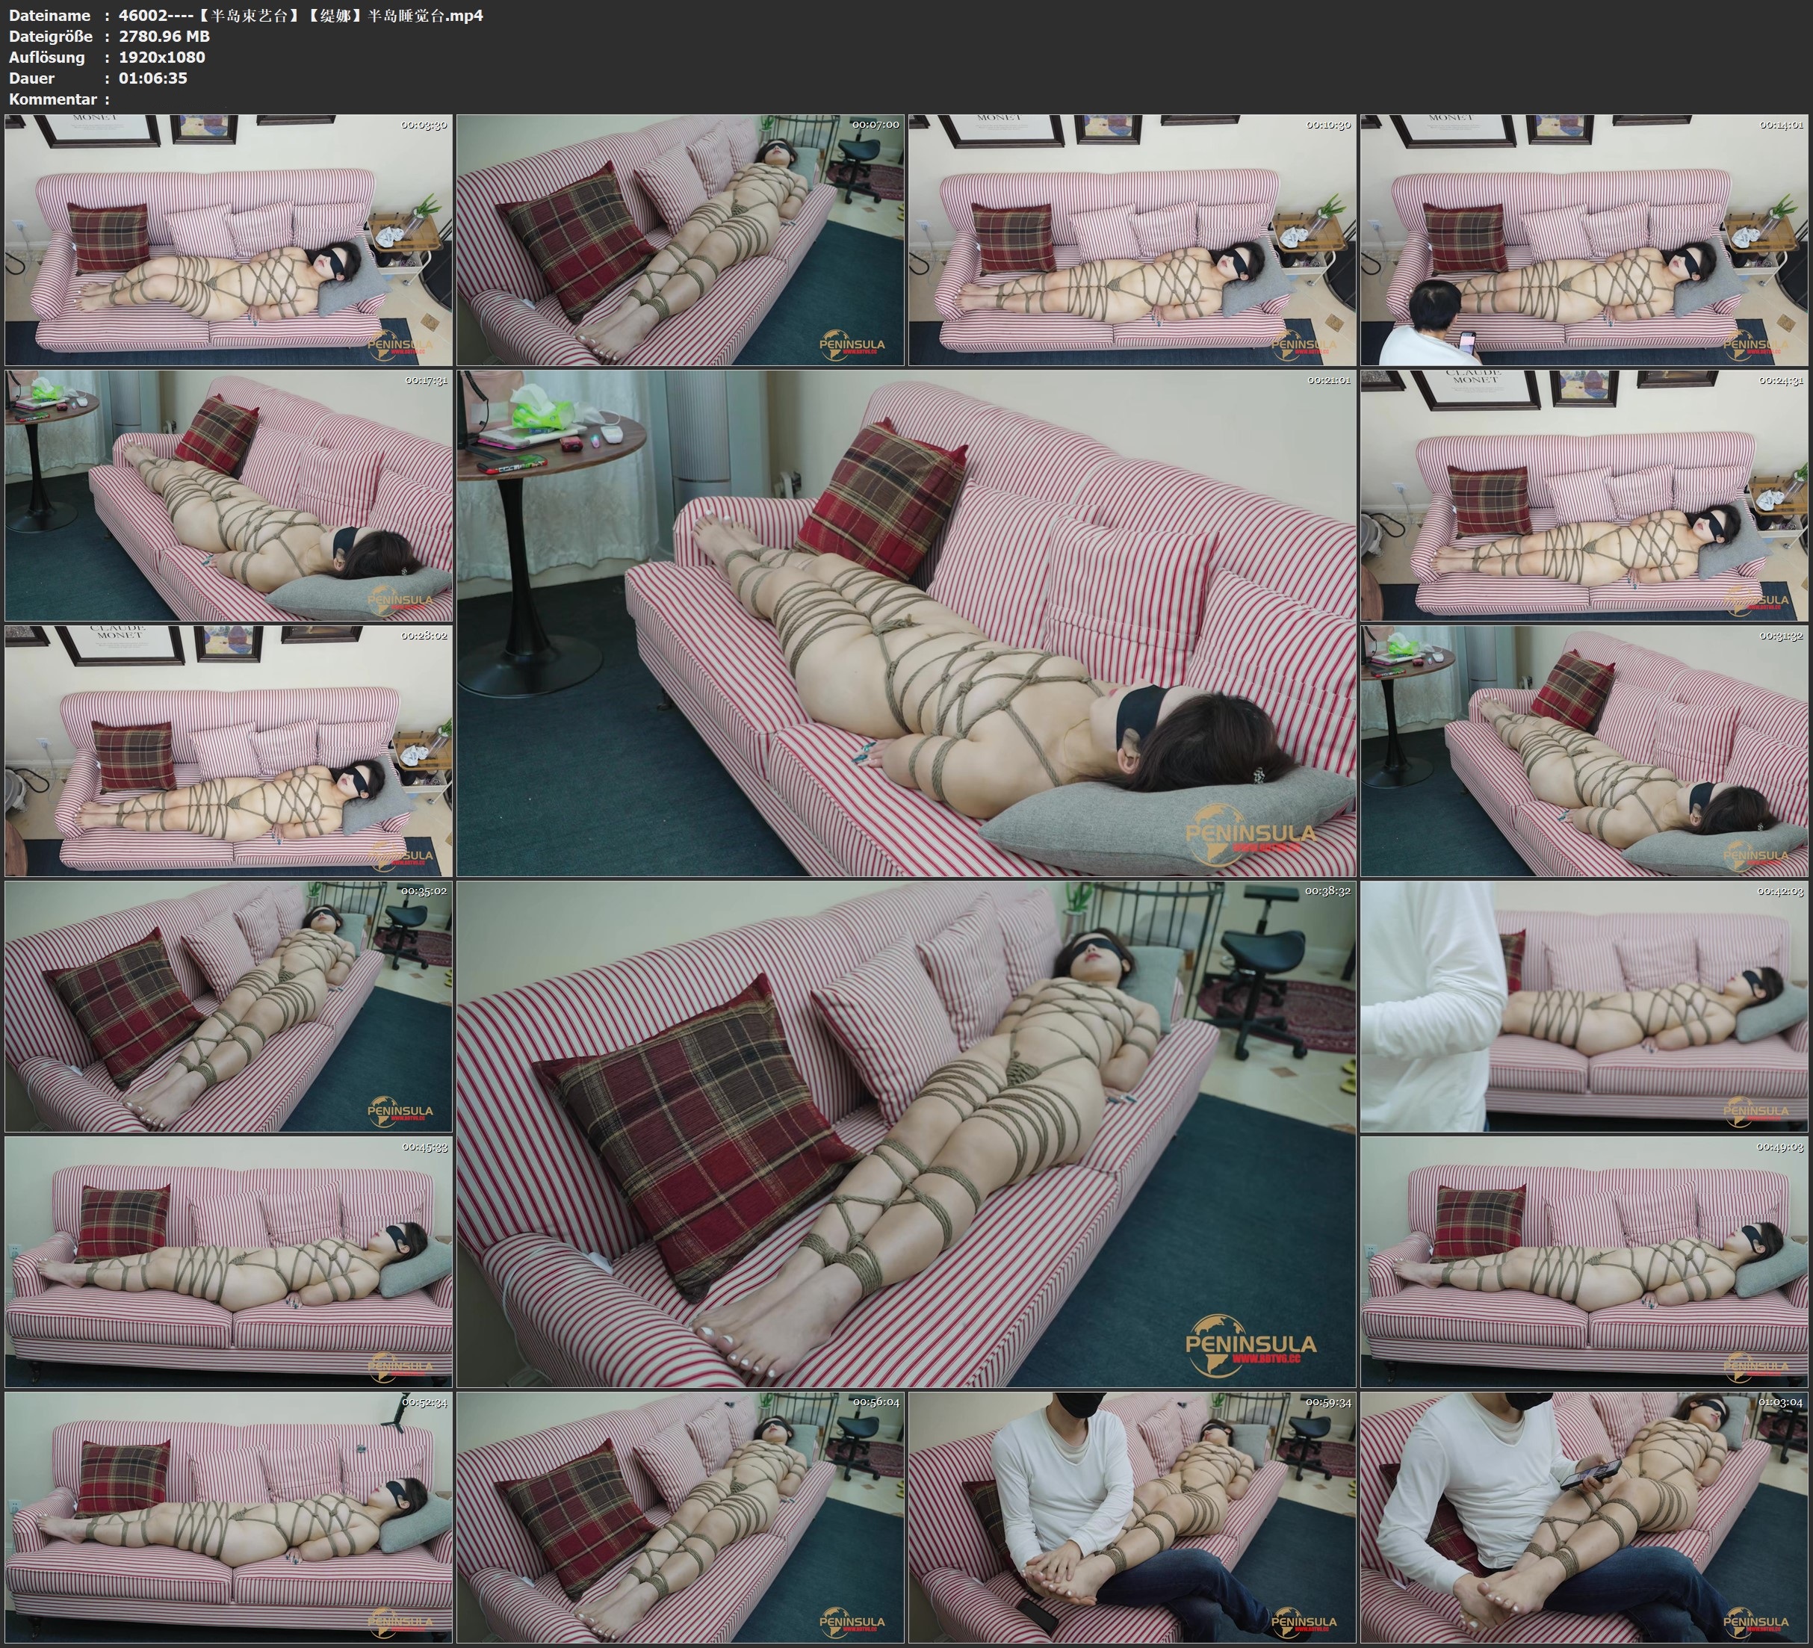Open the thumbnail timestamped 00:35:02
The width and height of the screenshot is (1813, 1648).
[x=229, y=1006]
